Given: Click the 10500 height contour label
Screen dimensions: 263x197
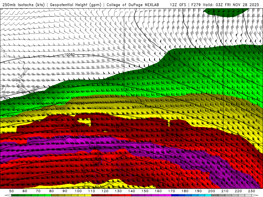Looking at the screenshot, I should [x=75, y=159].
